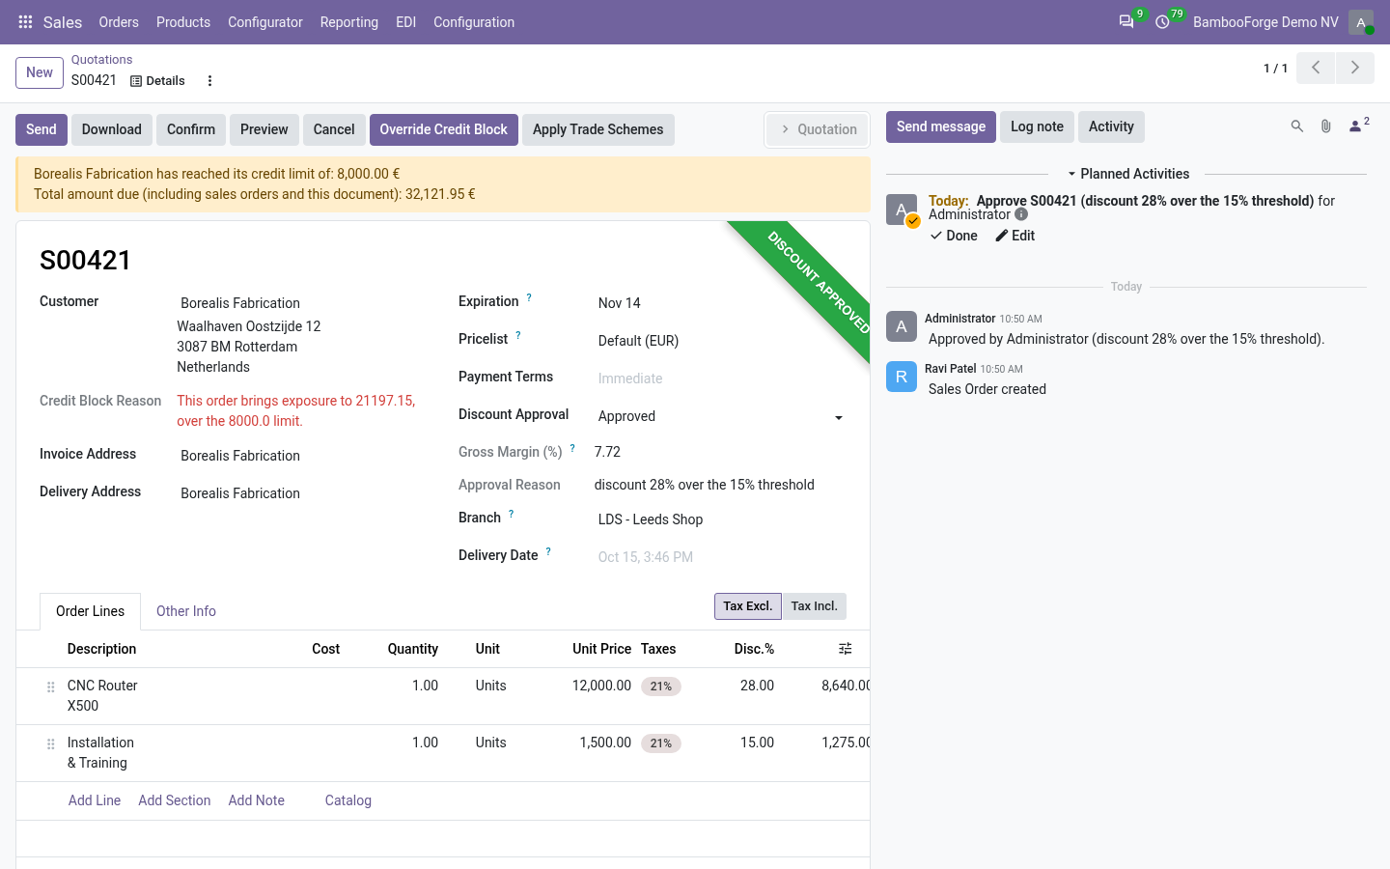The image size is (1390, 869).
Task: Open the Administrator user avatar menu
Action: (1361, 22)
